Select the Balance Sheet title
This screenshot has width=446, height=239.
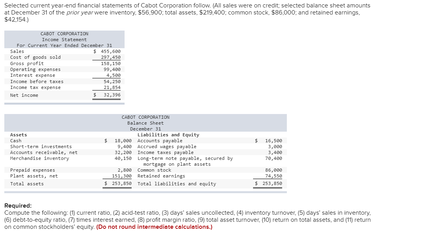145,123
